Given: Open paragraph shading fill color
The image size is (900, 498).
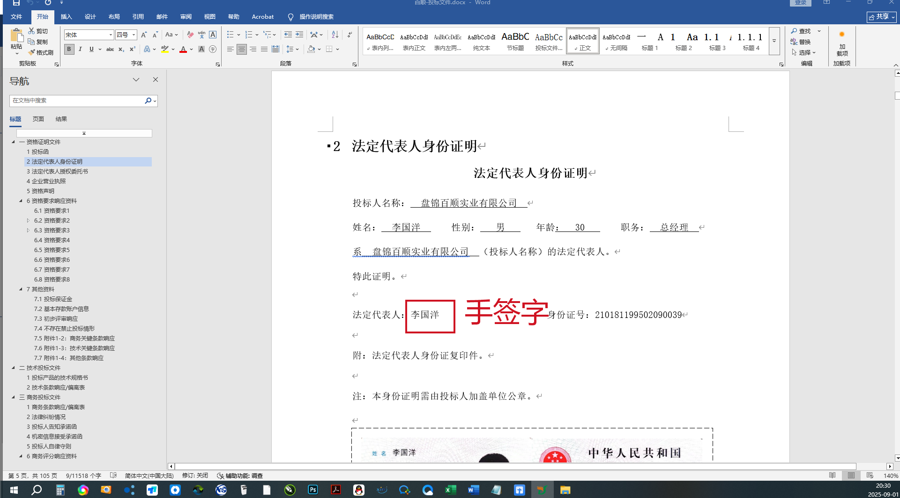Looking at the screenshot, I should (x=311, y=49).
